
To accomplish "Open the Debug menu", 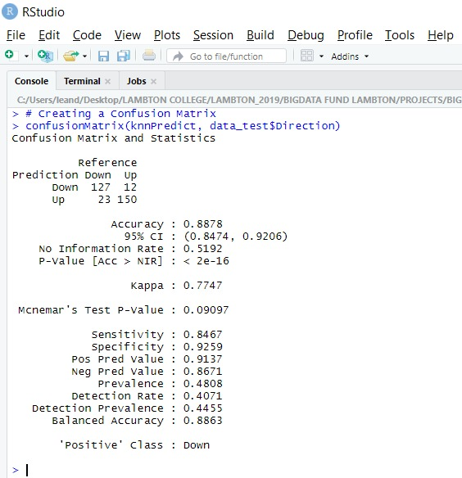I will coord(306,35).
